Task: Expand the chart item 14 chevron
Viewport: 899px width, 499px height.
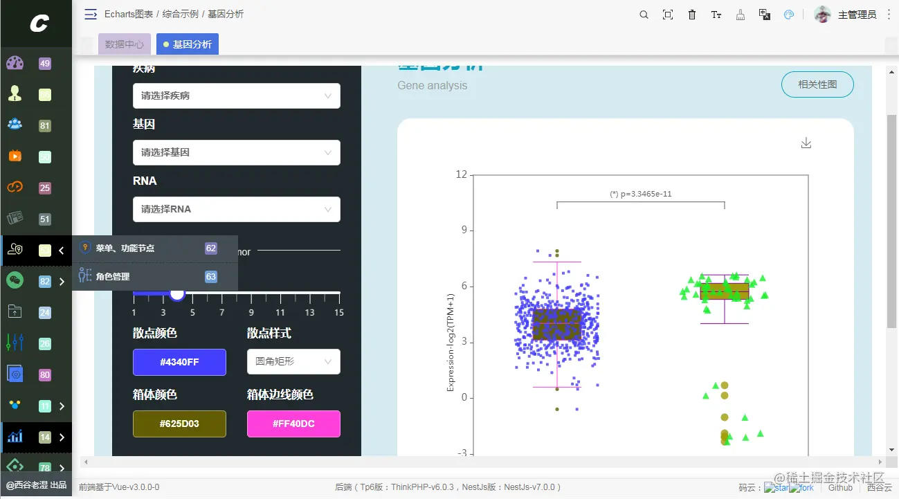Action: point(62,437)
